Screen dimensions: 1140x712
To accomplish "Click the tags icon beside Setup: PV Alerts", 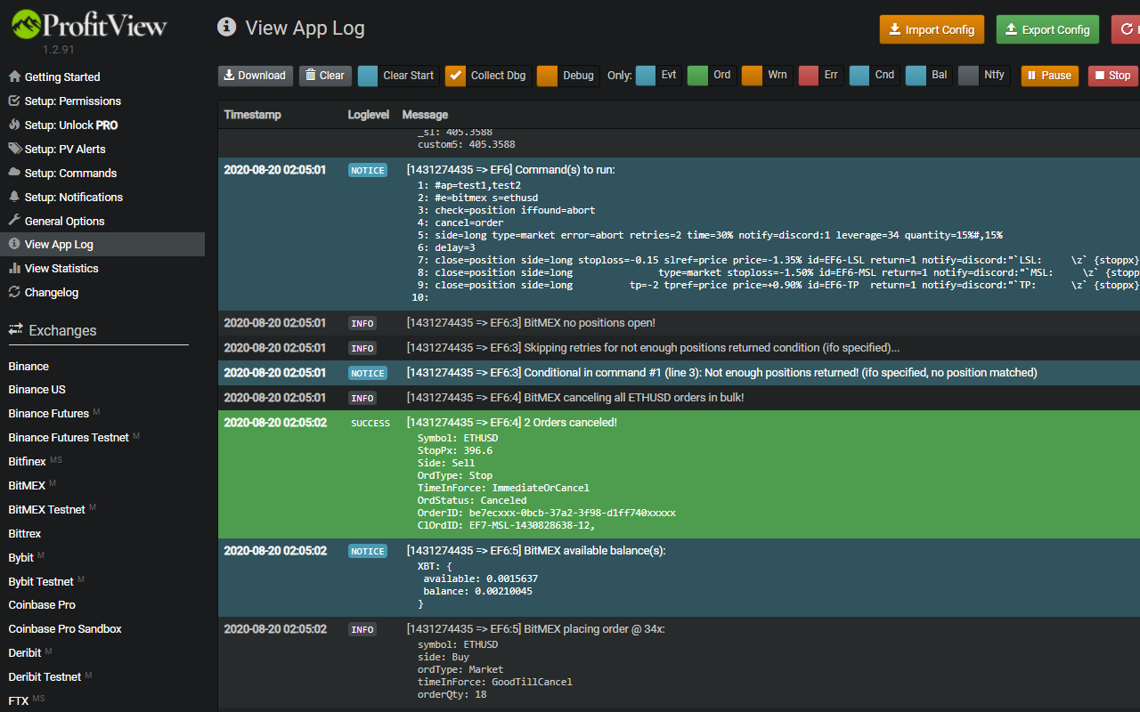I will (15, 149).
